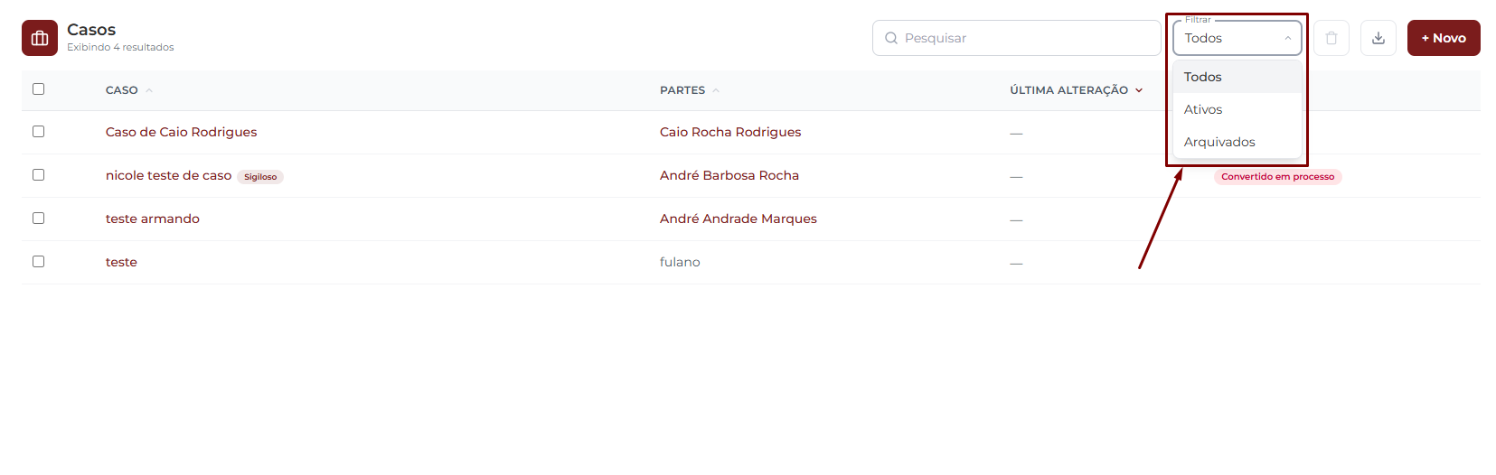
Task: Click the download export icon
Action: (x=1378, y=38)
